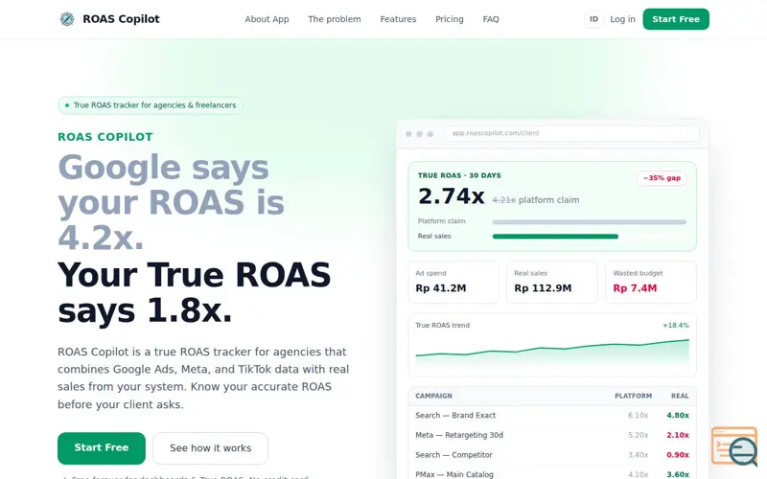
Task: Open the About App menu item
Action: tap(267, 19)
